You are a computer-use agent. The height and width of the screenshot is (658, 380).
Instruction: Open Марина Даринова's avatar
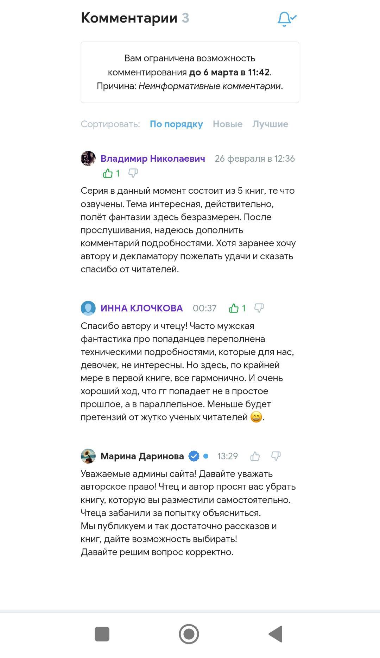(88, 456)
